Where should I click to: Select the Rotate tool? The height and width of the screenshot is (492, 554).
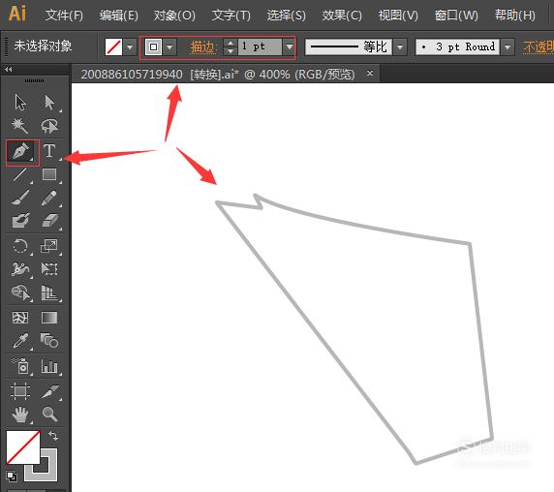pos(20,246)
